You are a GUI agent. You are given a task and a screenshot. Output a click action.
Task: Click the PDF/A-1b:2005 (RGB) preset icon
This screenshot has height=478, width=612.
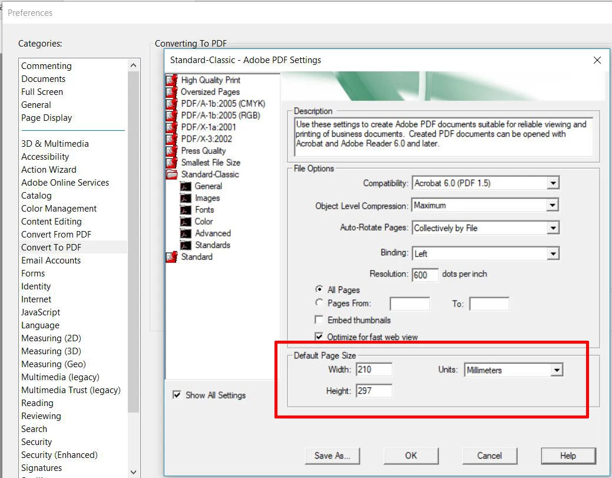[172, 115]
